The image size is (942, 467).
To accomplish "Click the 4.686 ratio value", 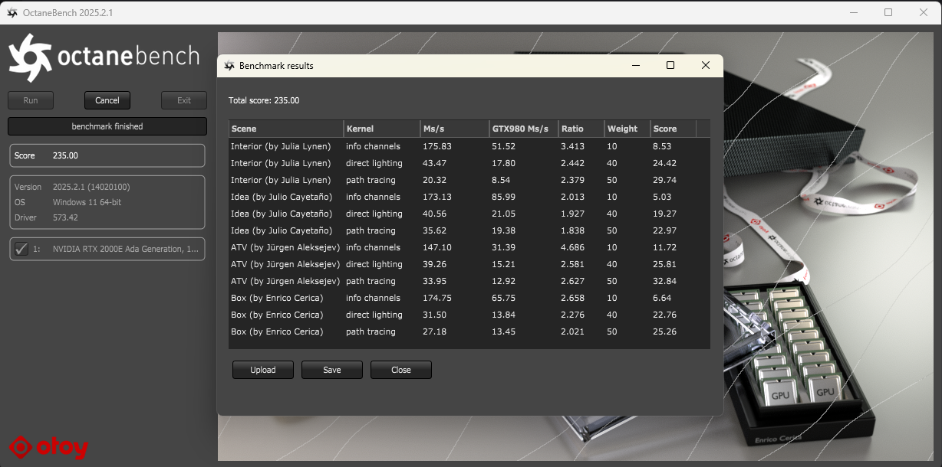I will [x=573, y=247].
